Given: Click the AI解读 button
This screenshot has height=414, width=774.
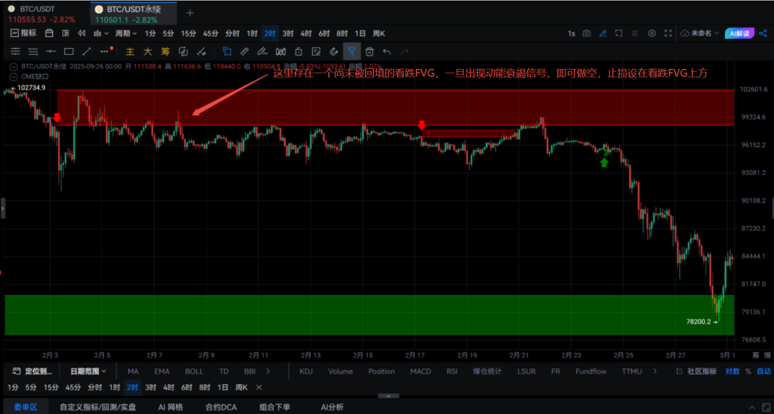Looking at the screenshot, I should click(739, 34).
